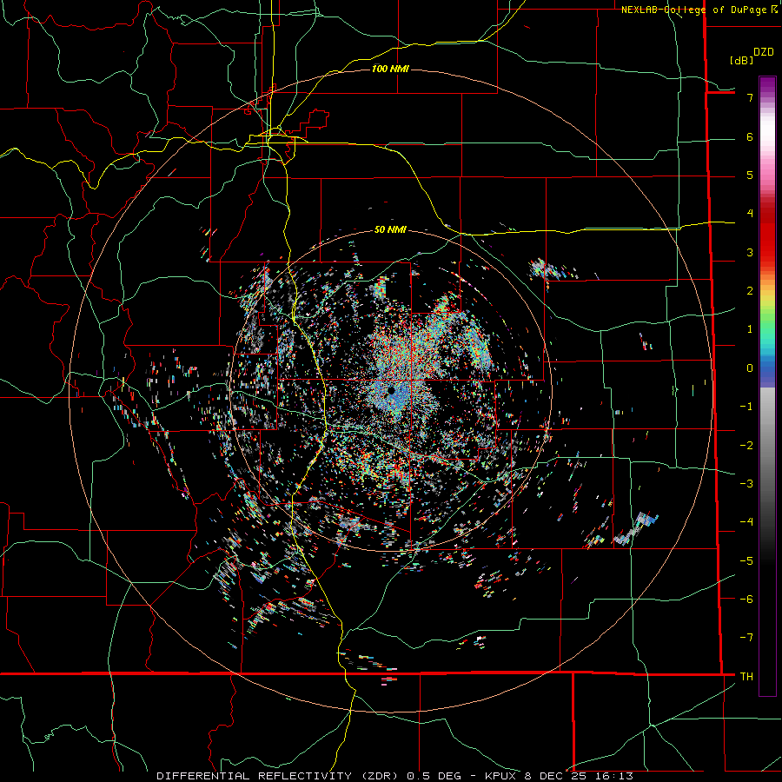Click the scale value 6 label

750,136
